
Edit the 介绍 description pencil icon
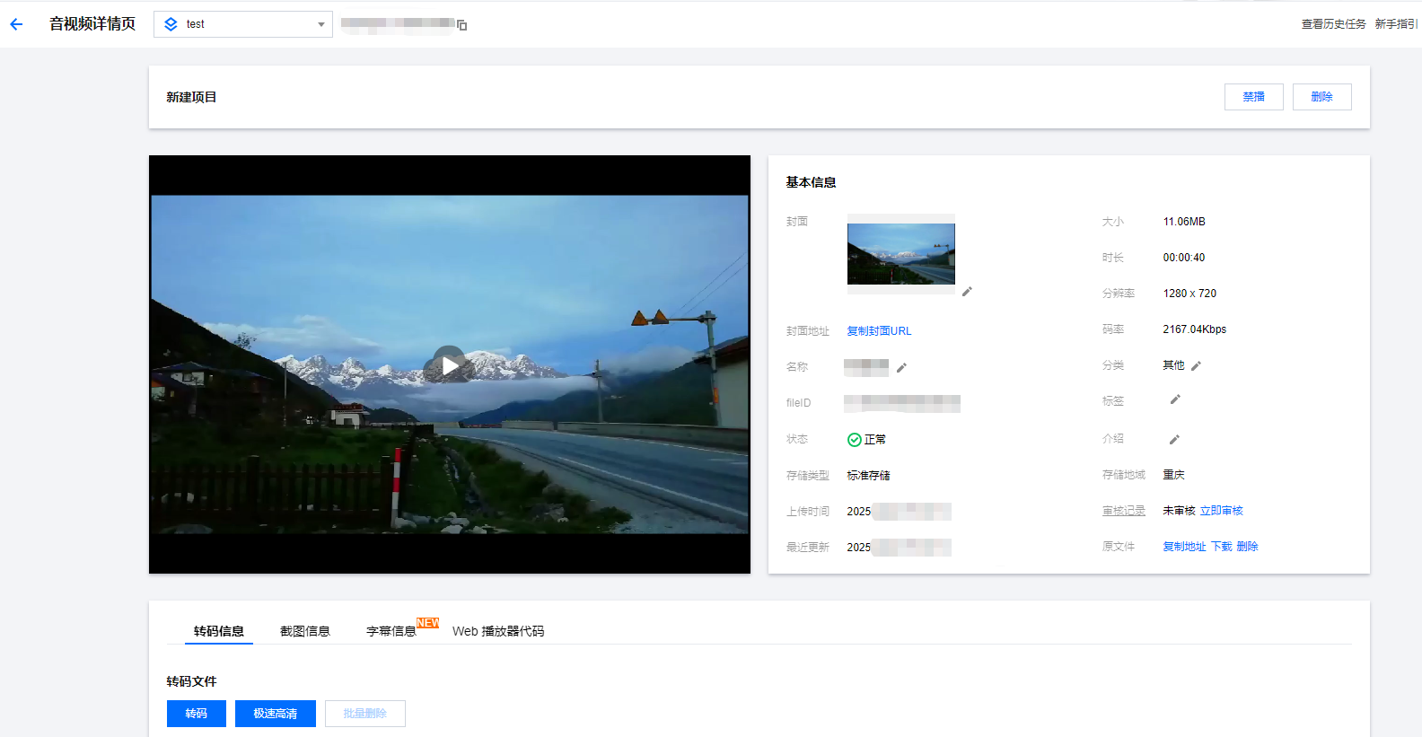coord(1174,439)
